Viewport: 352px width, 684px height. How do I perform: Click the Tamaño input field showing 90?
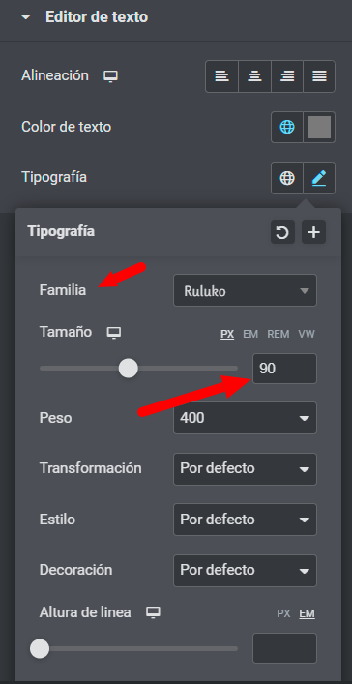pyautogui.click(x=285, y=369)
